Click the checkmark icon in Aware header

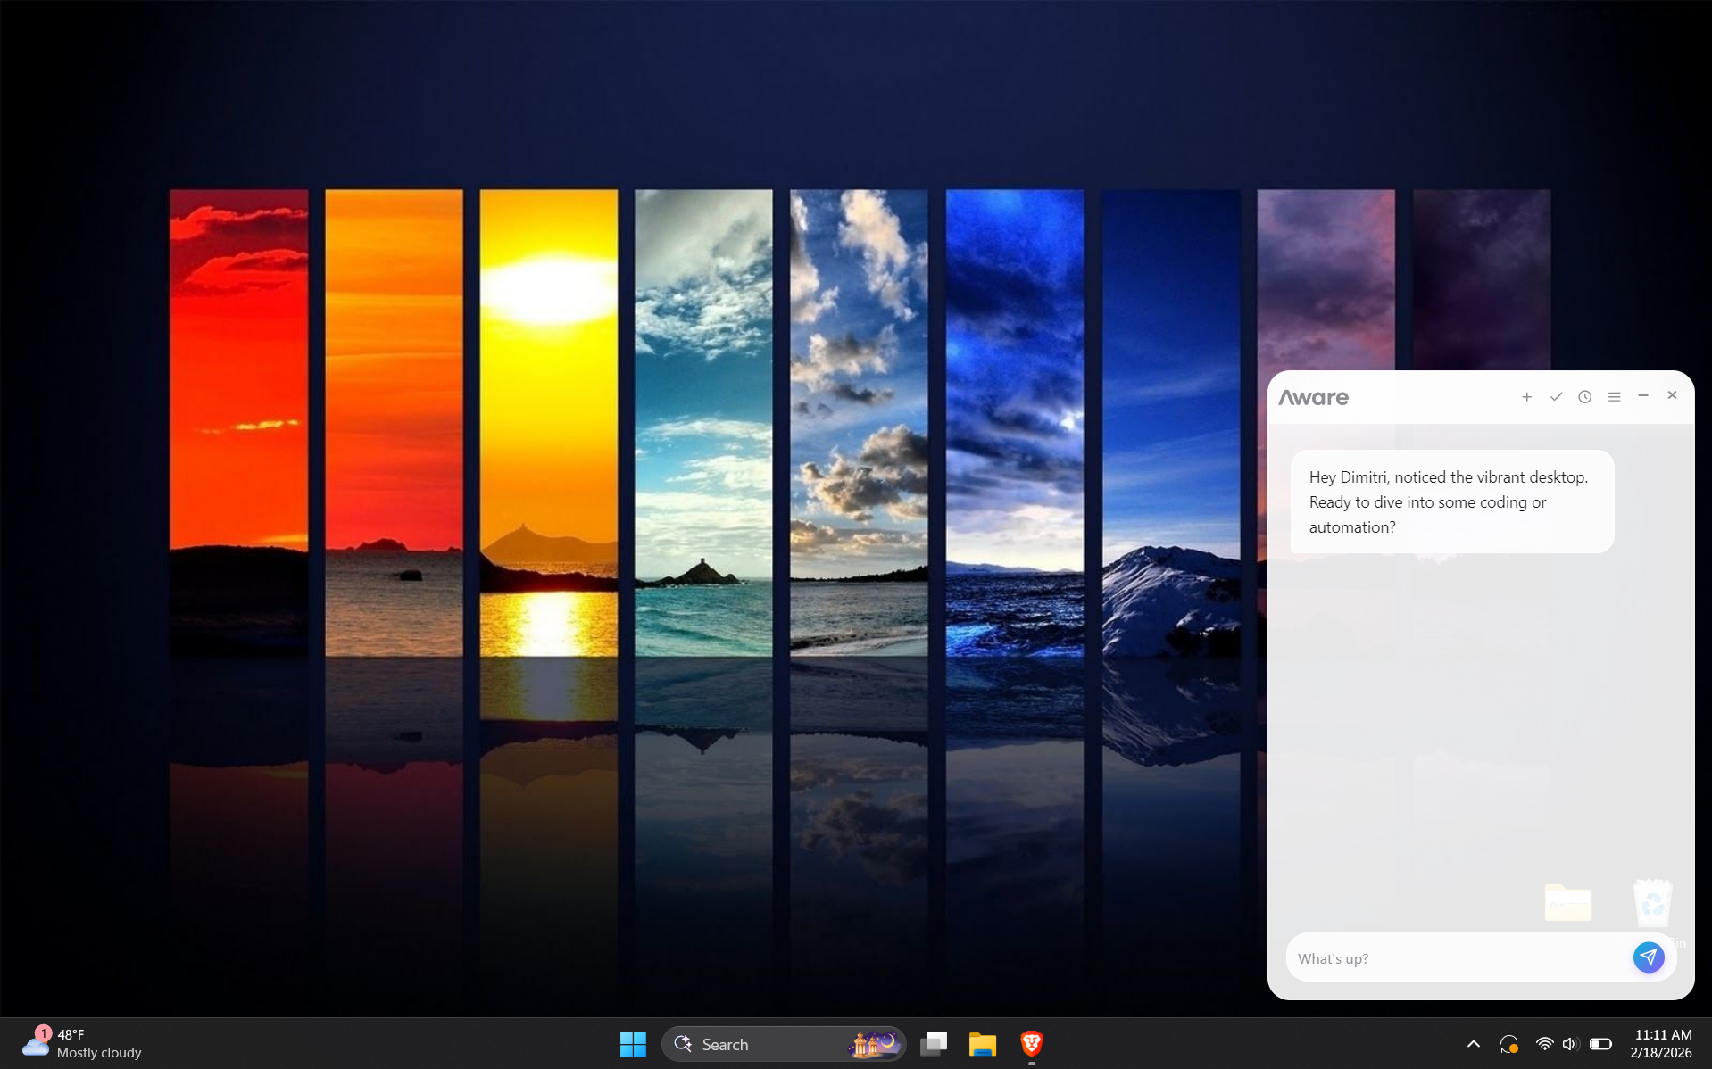pos(1556,397)
